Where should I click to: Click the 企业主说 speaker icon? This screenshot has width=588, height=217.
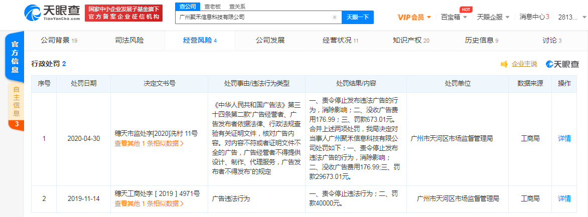click(504, 64)
